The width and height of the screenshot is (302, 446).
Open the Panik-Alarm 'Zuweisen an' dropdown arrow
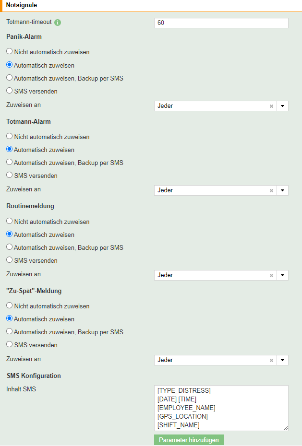pyautogui.click(x=282, y=106)
